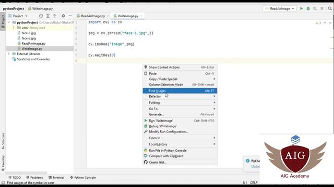The width and height of the screenshot is (334, 187).
Task: Click the Update link in the PyCharm notification
Action: point(255,167)
